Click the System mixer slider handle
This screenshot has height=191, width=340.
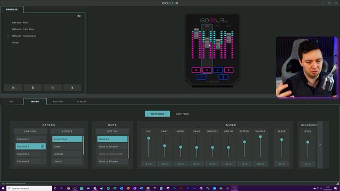[244, 142]
